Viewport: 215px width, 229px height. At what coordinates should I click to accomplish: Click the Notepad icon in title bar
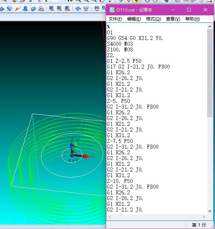point(112,10)
